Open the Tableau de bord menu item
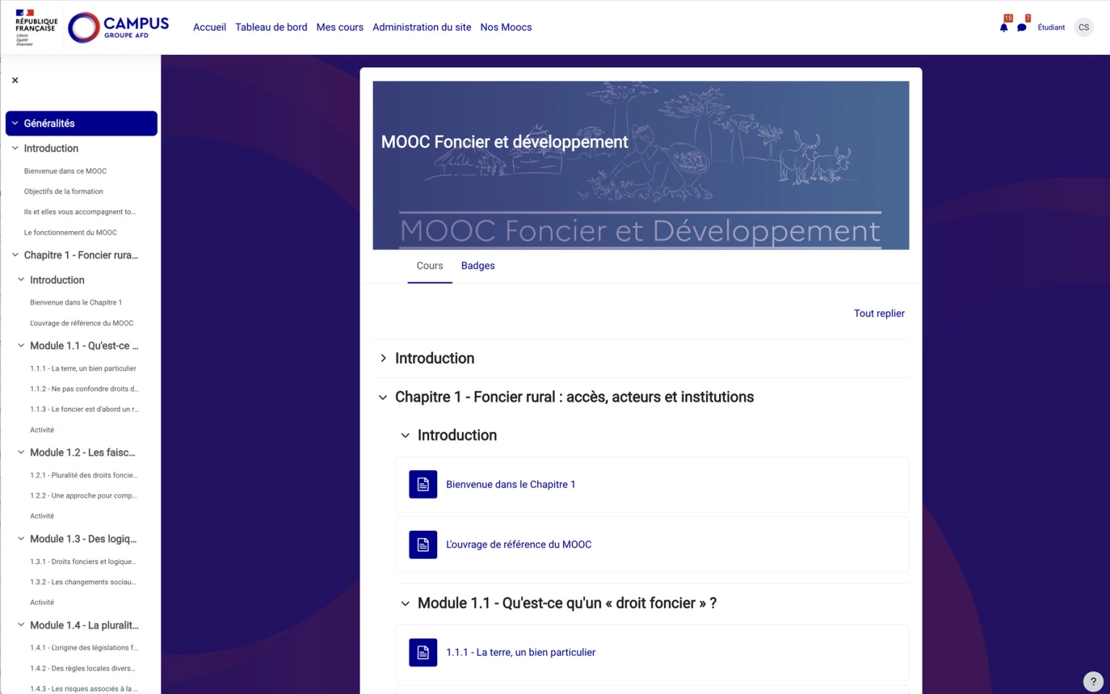The width and height of the screenshot is (1110, 694). pos(271,27)
